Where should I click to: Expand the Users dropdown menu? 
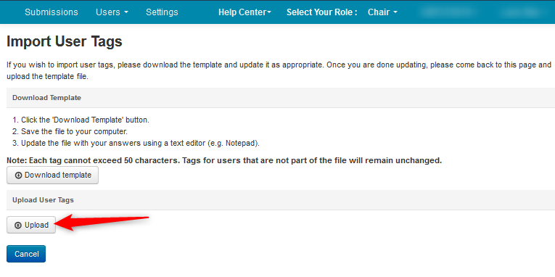(112, 12)
